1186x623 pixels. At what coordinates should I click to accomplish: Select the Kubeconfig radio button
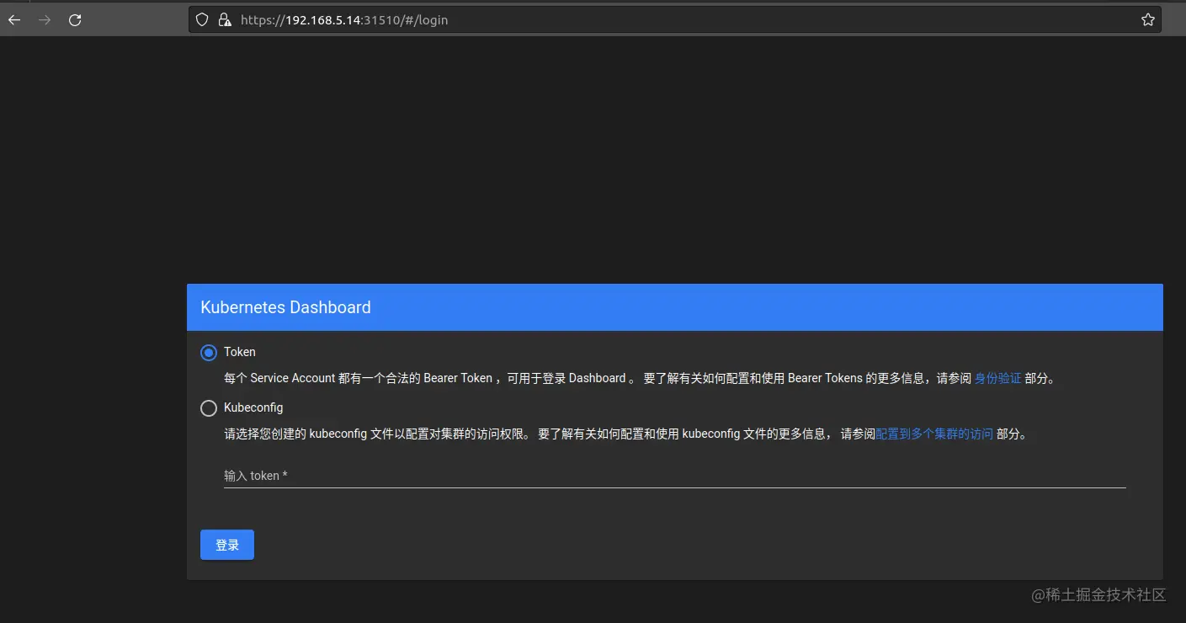click(x=209, y=408)
